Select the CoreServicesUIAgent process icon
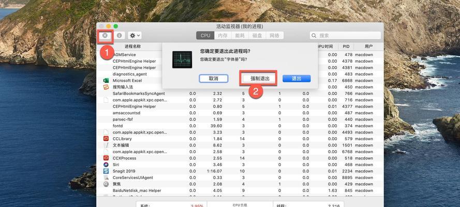460x207 pixels. pos(106,178)
